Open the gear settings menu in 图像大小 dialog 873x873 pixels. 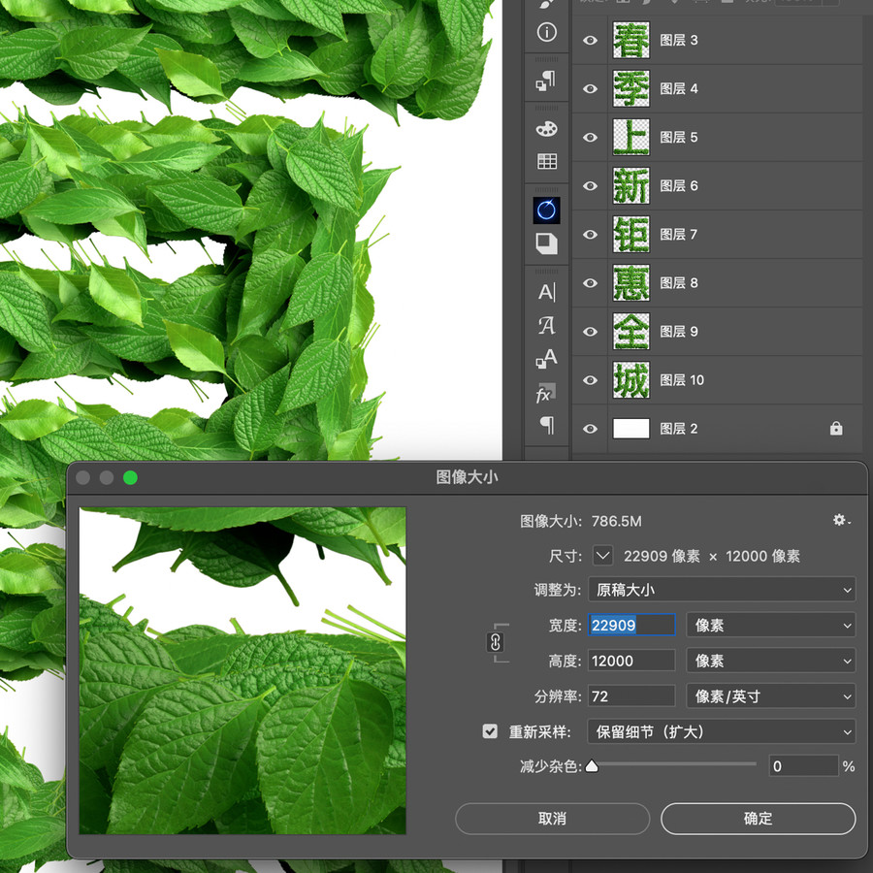click(x=841, y=520)
